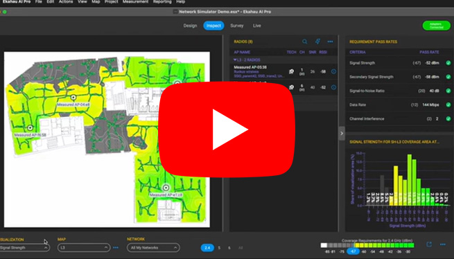The image size is (454, 259).
Task: Switch to the 6 GHz band
Action: [x=229, y=248]
